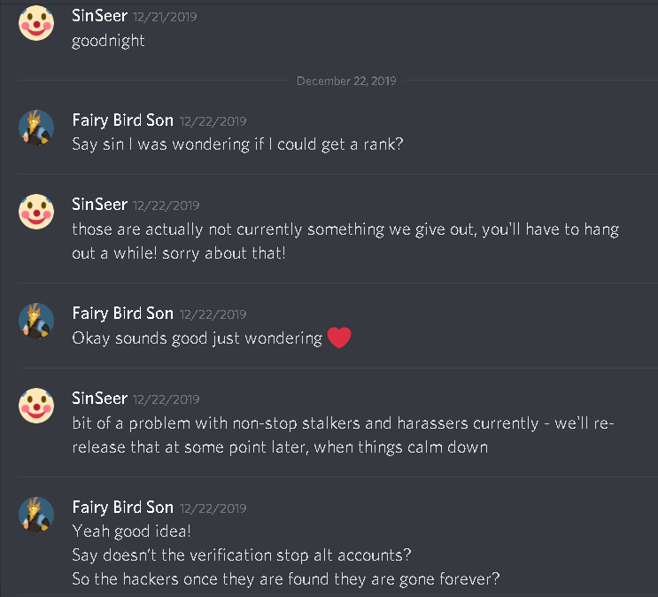Open the SinSeer username above "goodnight"
Image resolution: width=658 pixels, height=597 pixels.
[x=99, y=16]
